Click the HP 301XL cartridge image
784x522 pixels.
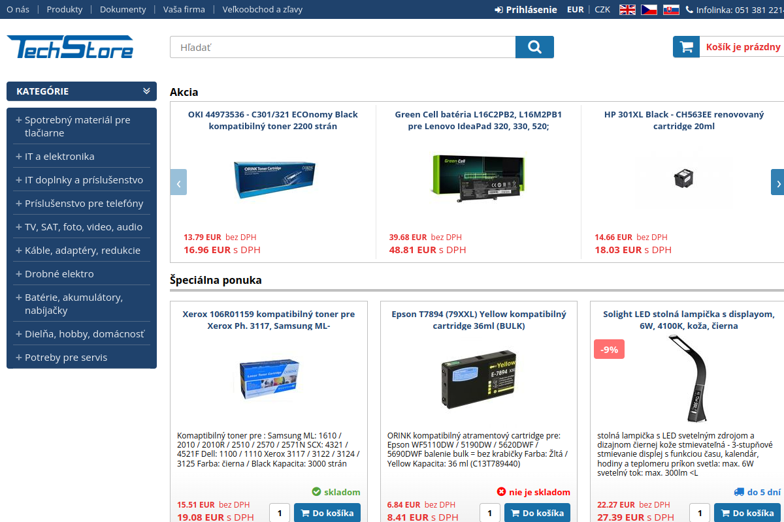(x=683, y=178)
